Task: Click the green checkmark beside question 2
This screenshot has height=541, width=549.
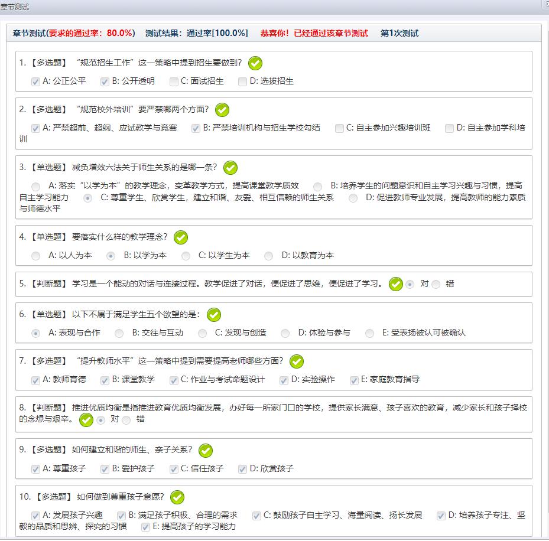Action: (x=222, y=110)
